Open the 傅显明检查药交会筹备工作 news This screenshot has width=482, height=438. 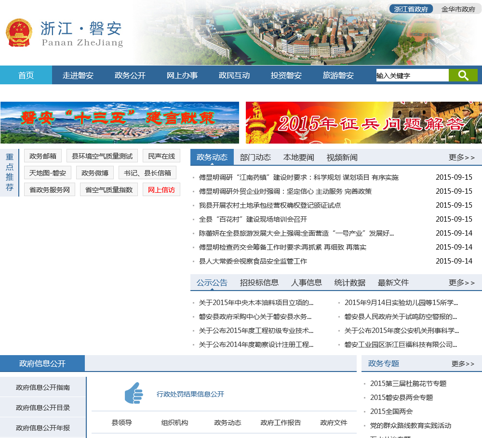tap(282, 247)
